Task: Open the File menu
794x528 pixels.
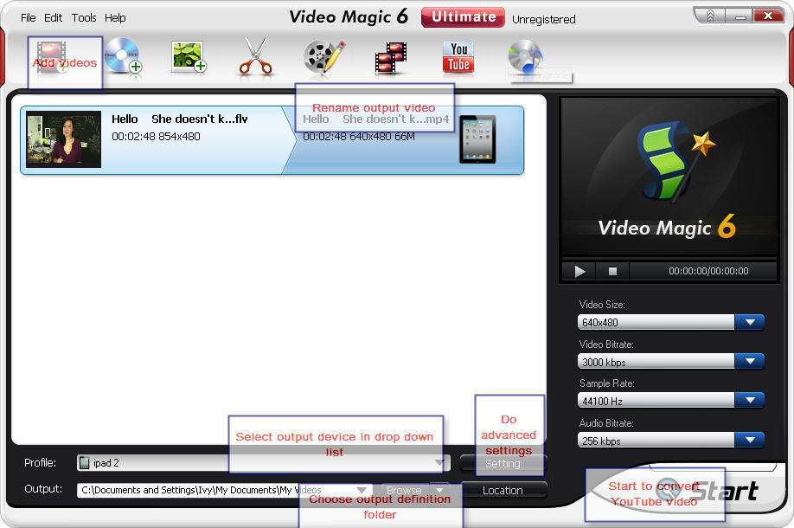Action: 28,17
